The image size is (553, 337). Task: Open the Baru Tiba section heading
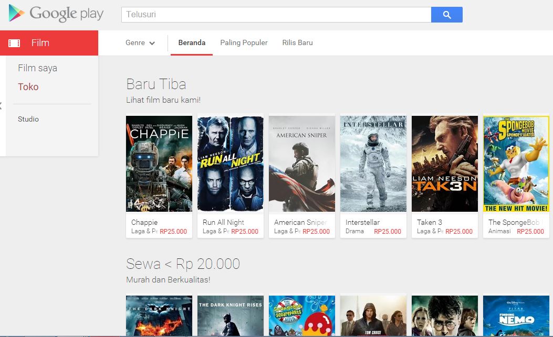156,84
